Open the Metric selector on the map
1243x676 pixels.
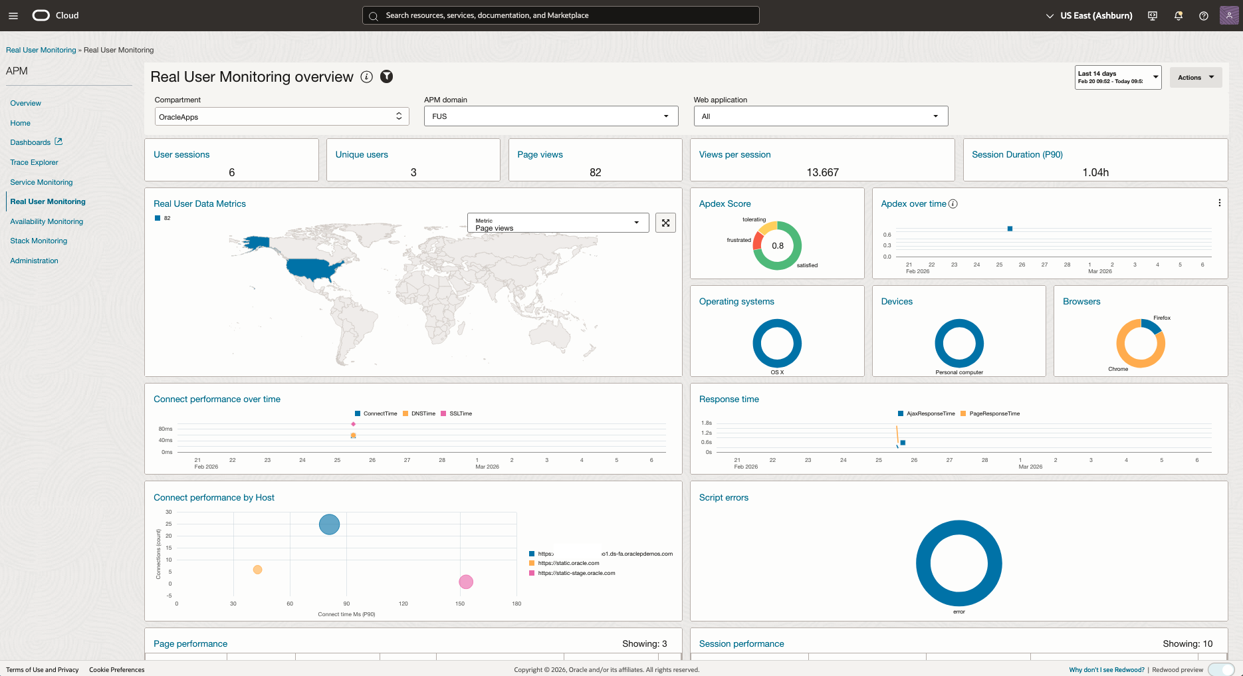point(635,222)
